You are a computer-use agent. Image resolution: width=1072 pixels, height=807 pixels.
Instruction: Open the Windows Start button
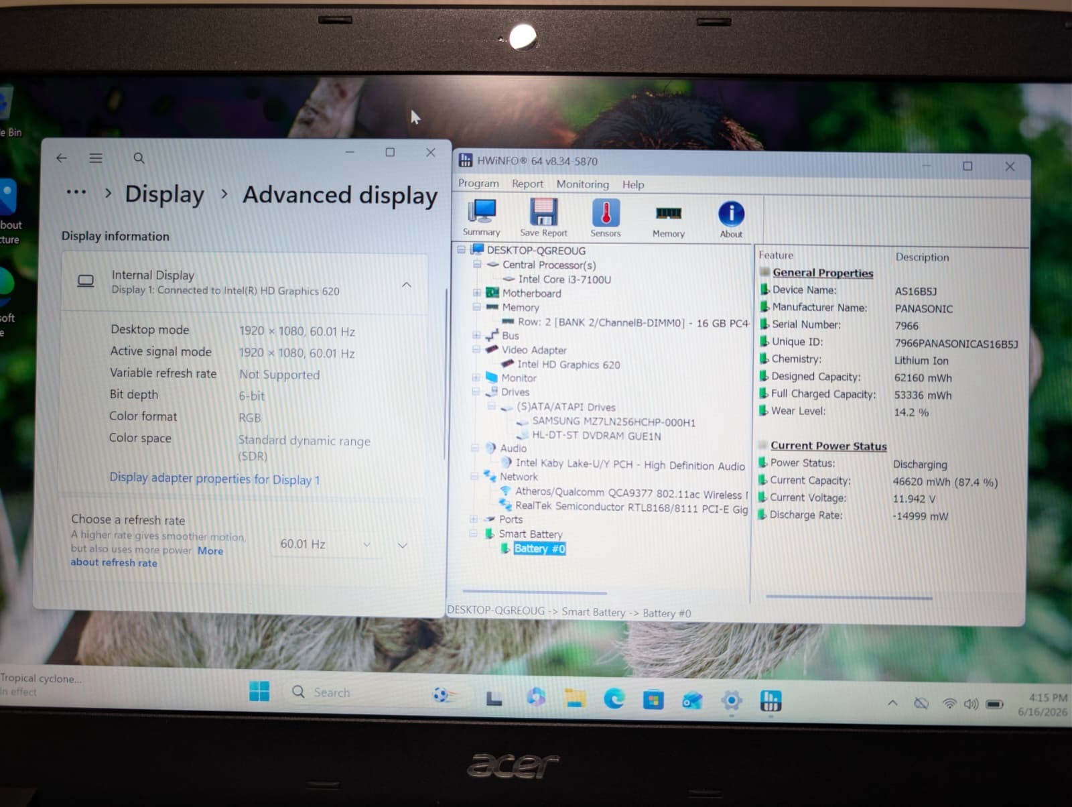259,691
